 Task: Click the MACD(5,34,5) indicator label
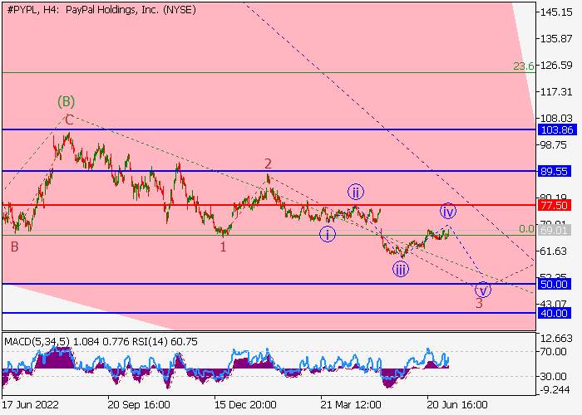[37, 341]
